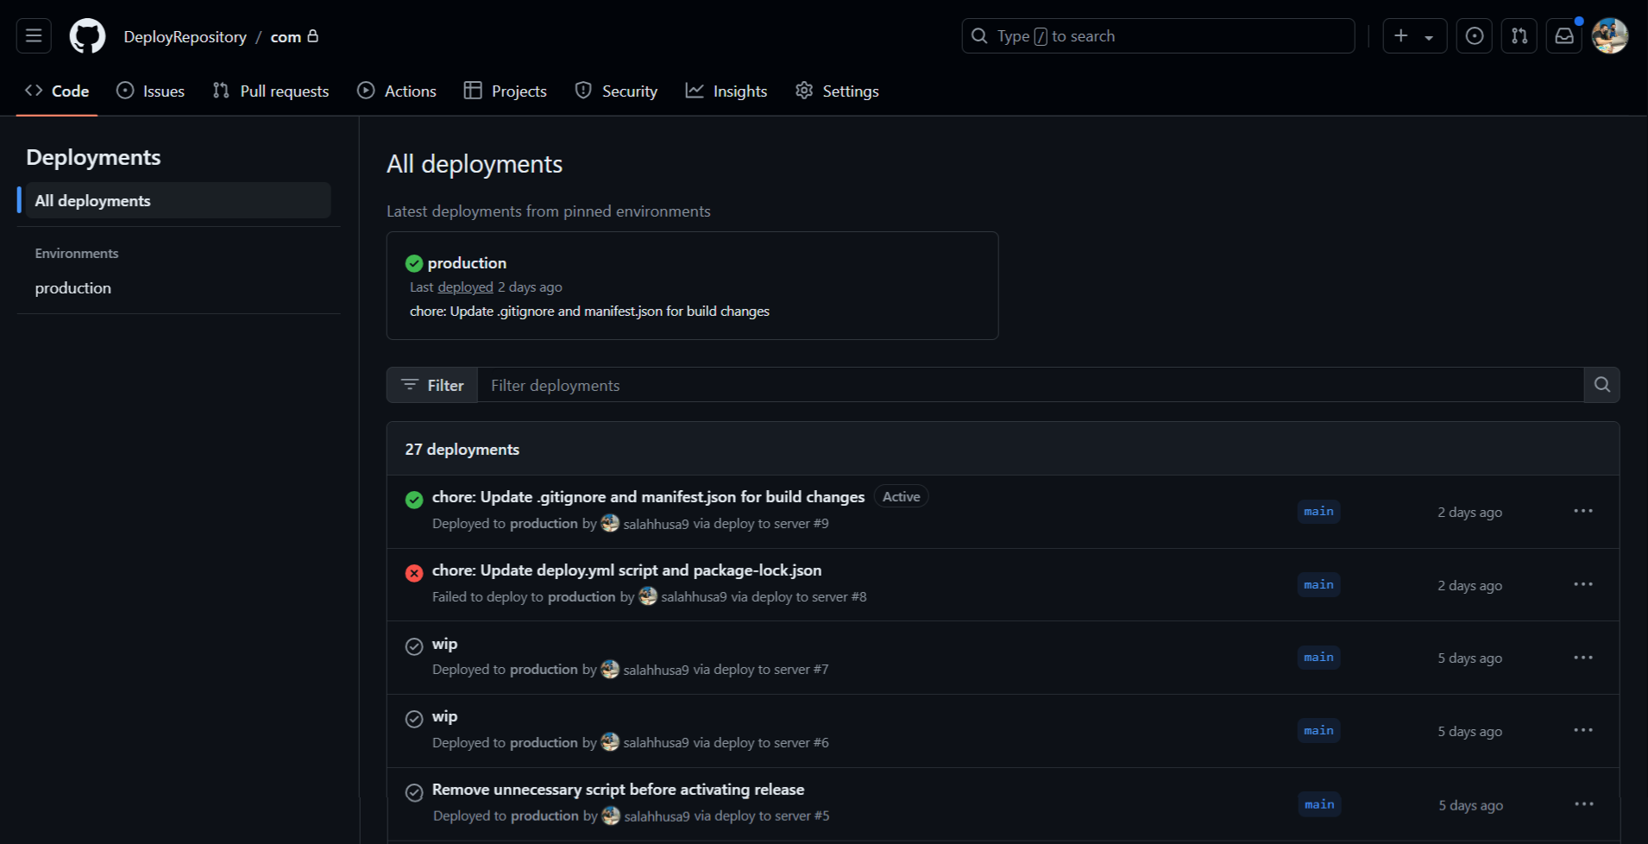Switch to the Settings tab
This screenshot has height=844, width=1648.
[837, 91]
